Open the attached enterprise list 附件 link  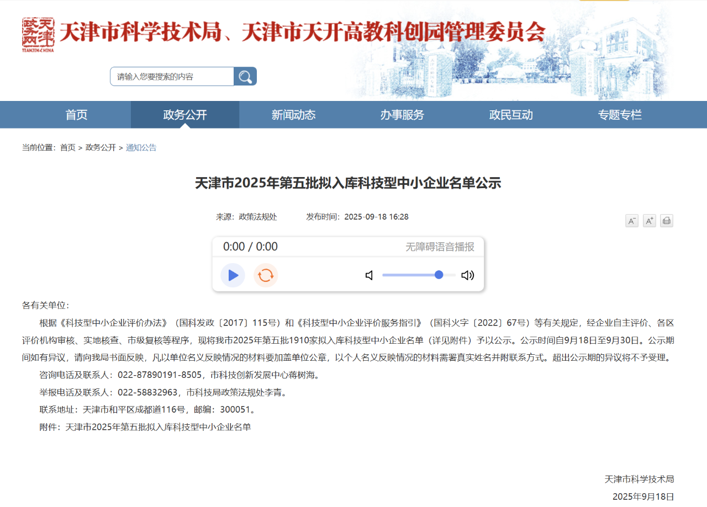click(158, 426)
